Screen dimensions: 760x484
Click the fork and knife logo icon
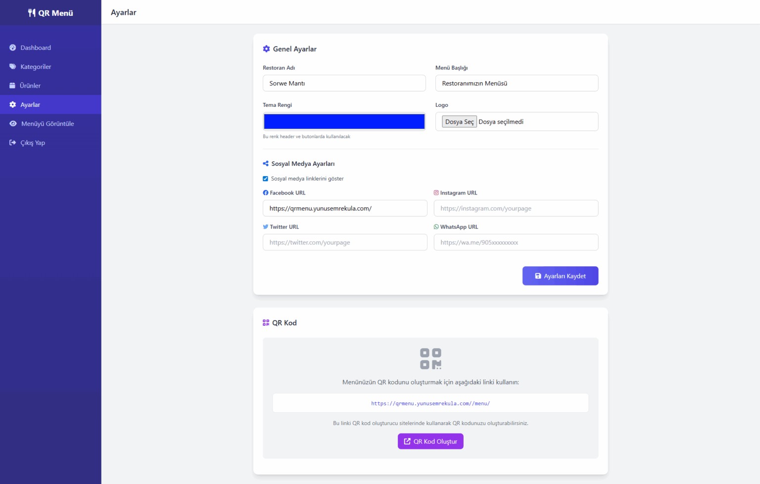[32, 13]
